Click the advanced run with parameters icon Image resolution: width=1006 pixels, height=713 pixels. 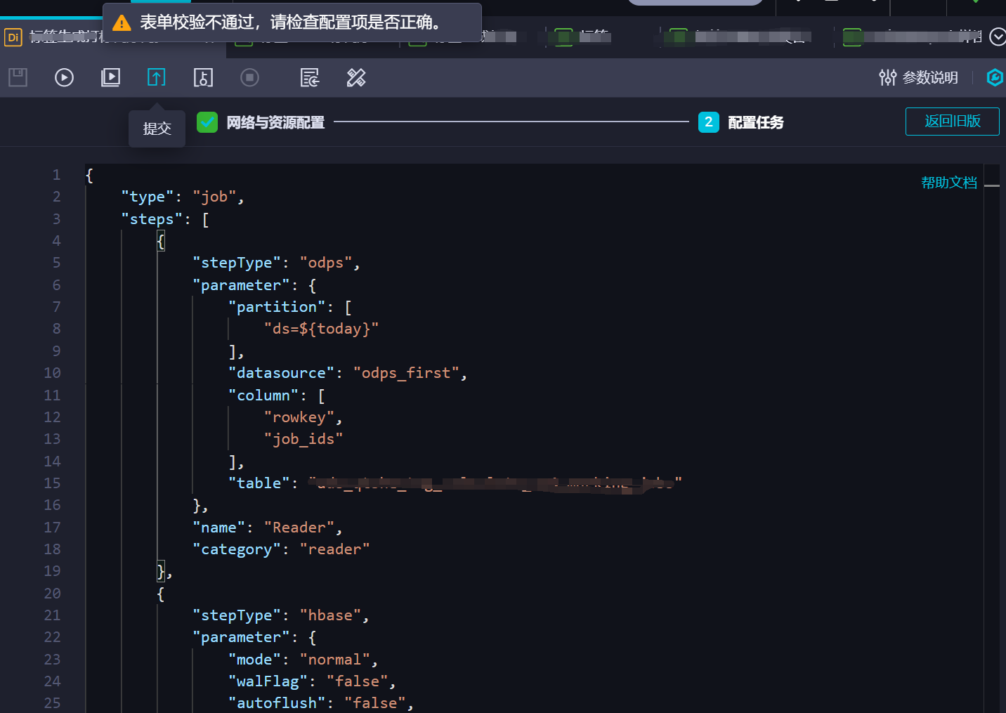pyautogui.click(x=110, y=77)
